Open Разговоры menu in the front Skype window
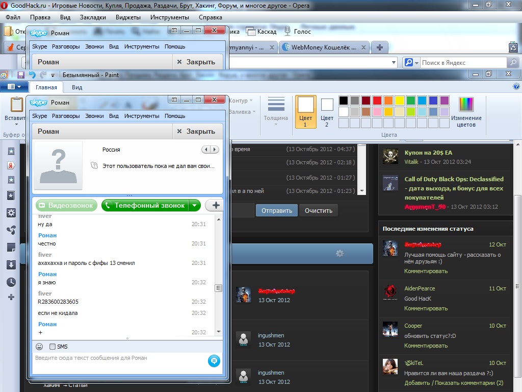Screen dimensions: 522x392 (x=66, y=116)
